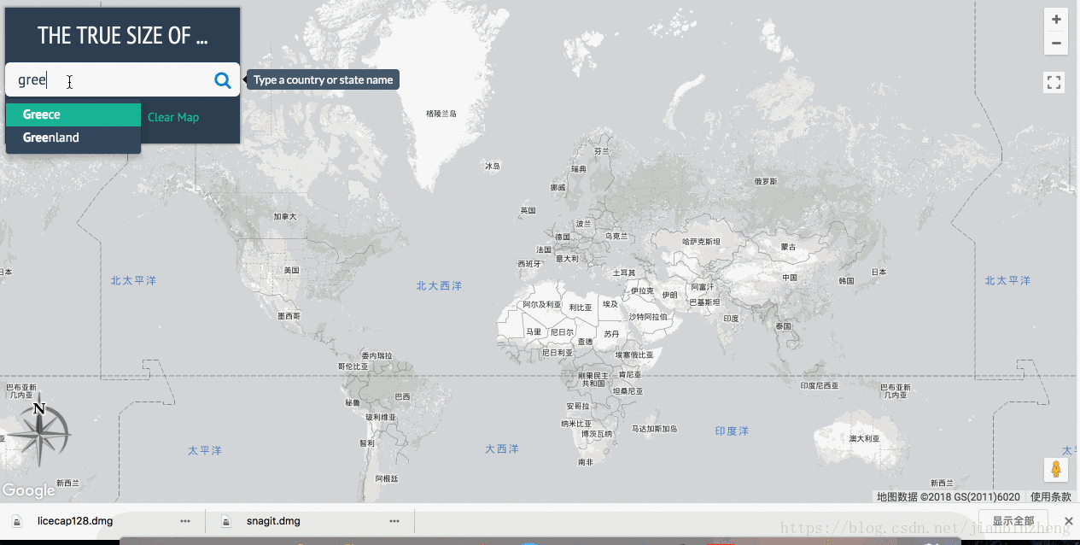The width and height of the screenshot is (1080, 545).
Task: Click the 加拿大 country label
Action: coord(285,217)
